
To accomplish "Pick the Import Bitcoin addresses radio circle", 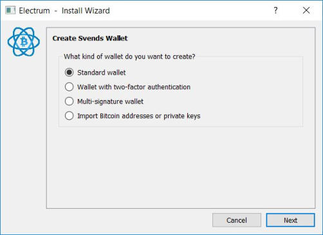I will [x=69, y=116].
